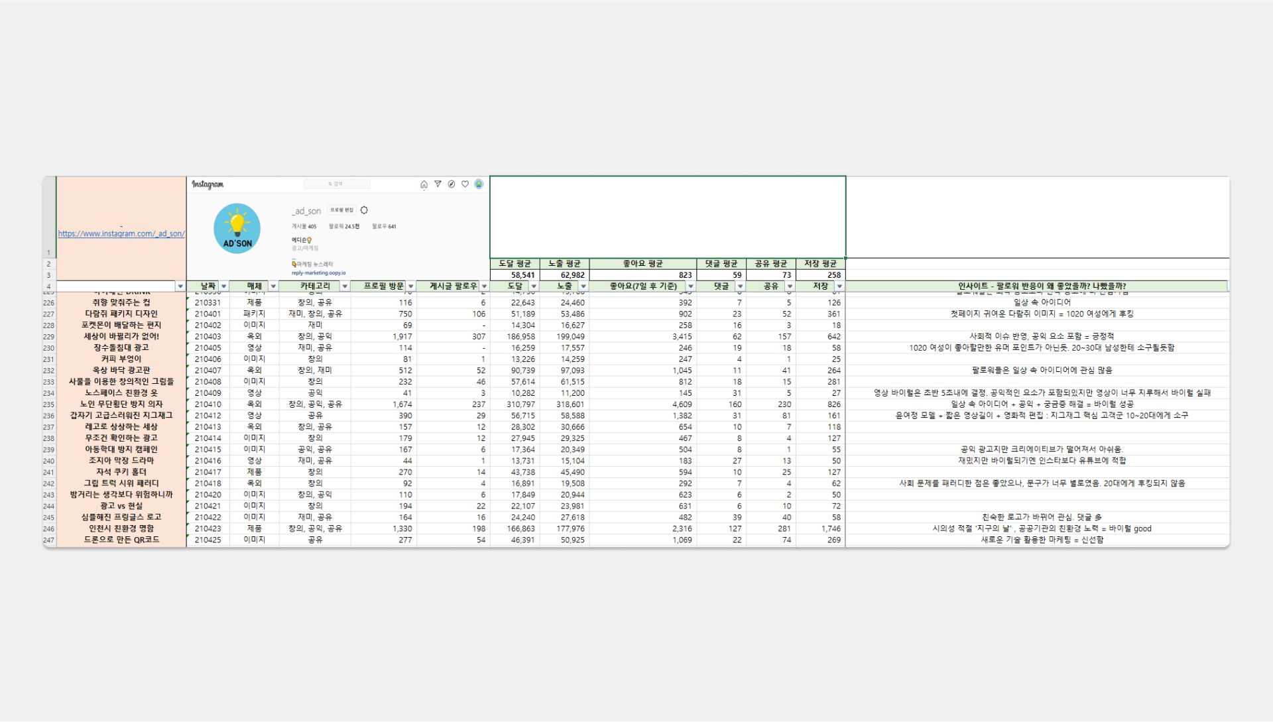Select the 62,982 average impressions cell
The height and width of the screenshot is (722, 1273).
[x=564, y=275]
